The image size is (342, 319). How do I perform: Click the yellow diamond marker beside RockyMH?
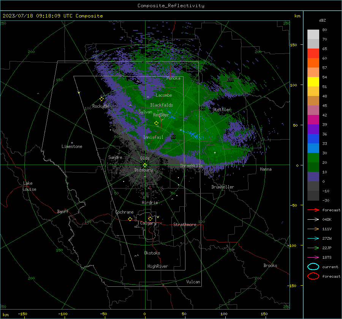click(101, 99)
